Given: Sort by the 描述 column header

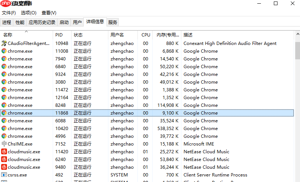Looking at the screenshot, I should pos(237,35).
